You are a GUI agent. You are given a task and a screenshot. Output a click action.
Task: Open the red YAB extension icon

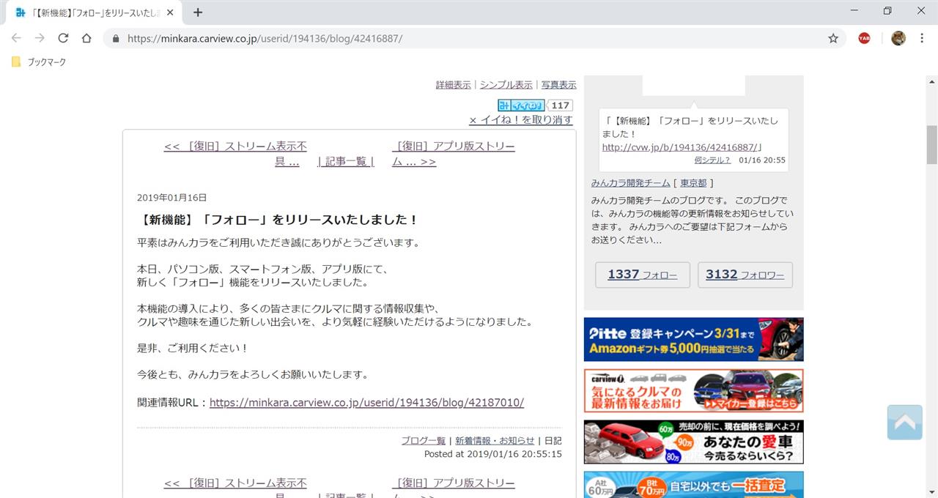[864, 38]
